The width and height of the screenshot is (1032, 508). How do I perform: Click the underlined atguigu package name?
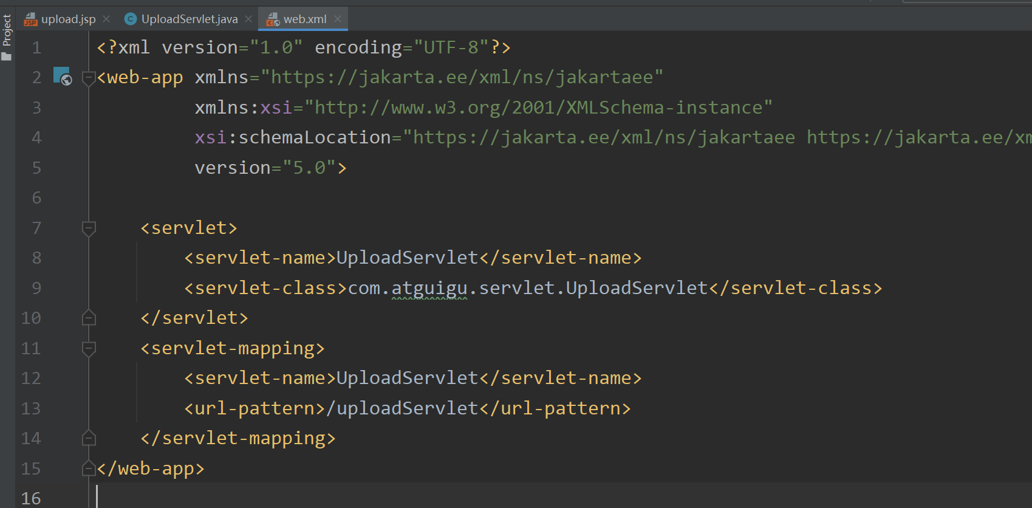coord(429,288)
